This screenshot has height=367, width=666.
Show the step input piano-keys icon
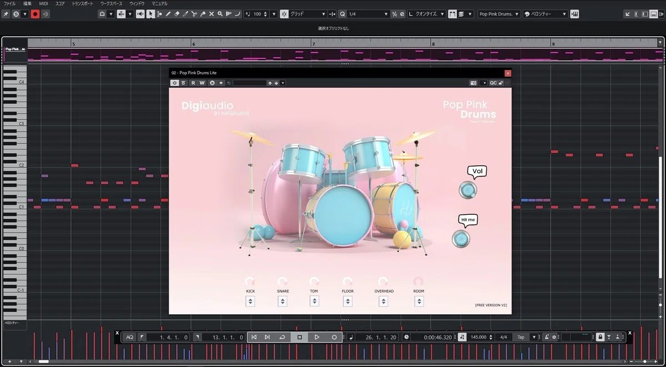coord(574,14)
